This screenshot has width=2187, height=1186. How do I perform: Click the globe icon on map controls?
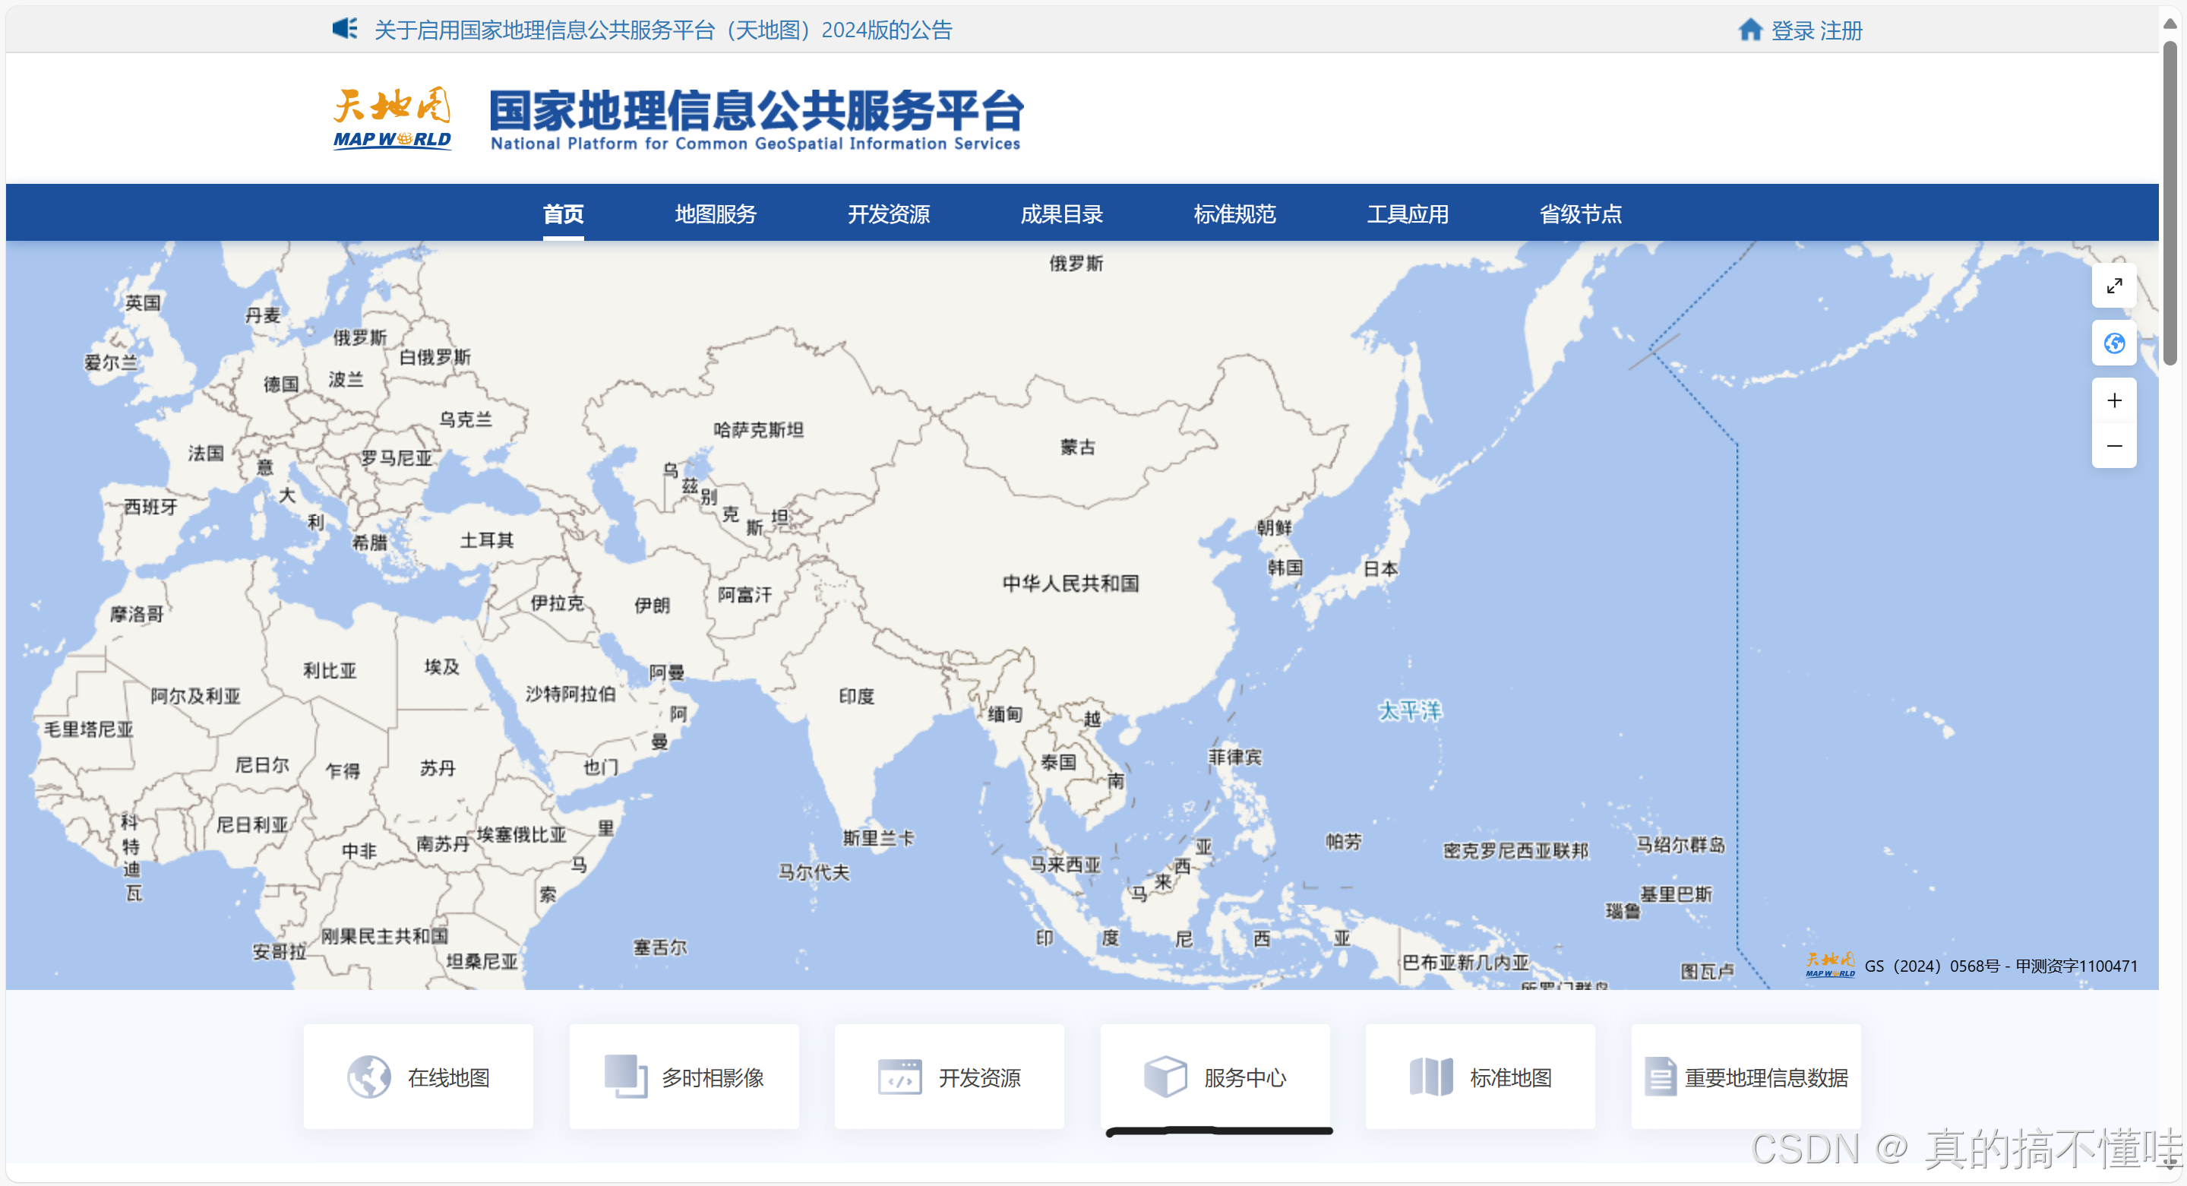click(x=2113, y=343)
